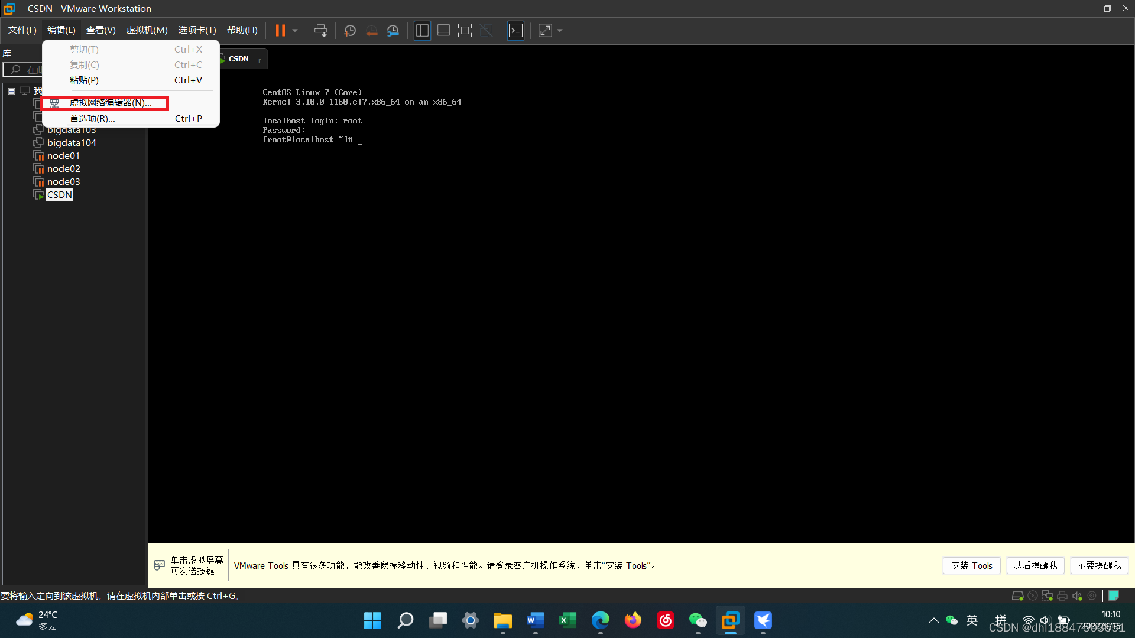Image resolution: width=1135 pixels, height=638 pixels.
Task: Open Microsoft Edge from taskbar
Action: pyautogui.click(x=601, y=620)
